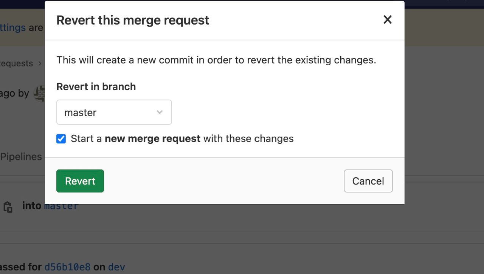Image resolution: width=484 pixels, height=274 pixels.
Task: Uncheck Start a new merge request checkbox
Action: [x=61, y=139]
